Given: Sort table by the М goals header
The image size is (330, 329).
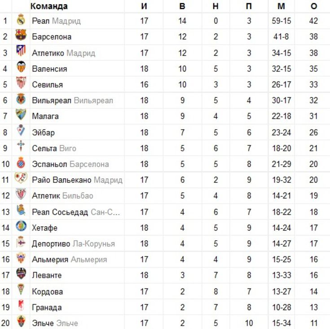Looking at the screenshot, I should (x=282, y=6).
